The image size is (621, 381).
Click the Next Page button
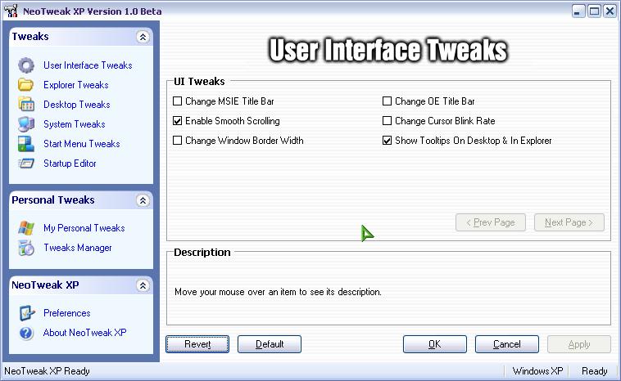(x=569, y=222)
